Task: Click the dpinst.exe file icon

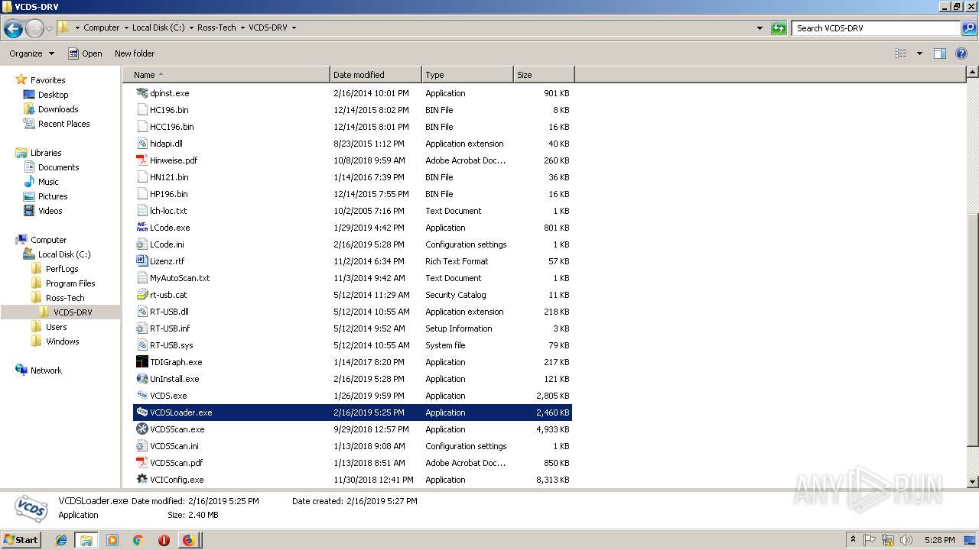Action: coord(142,93)
